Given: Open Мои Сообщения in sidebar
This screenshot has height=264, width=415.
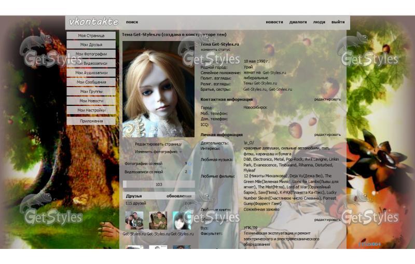Looking at the screenshot, I should (91, 82).
